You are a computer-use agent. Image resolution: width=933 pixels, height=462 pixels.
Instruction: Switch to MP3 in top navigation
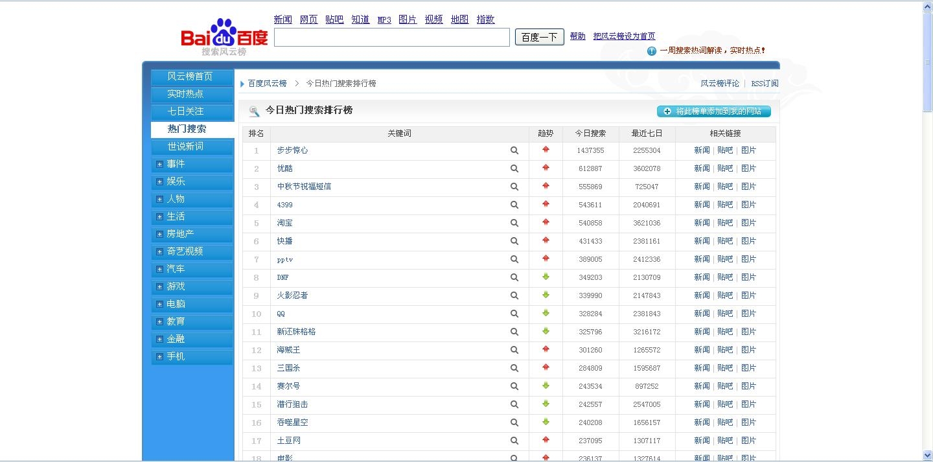pos(384,20)
